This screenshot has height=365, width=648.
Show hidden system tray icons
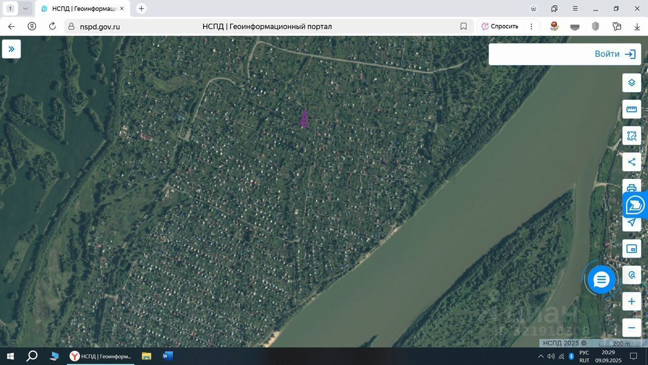pos(541,356)
